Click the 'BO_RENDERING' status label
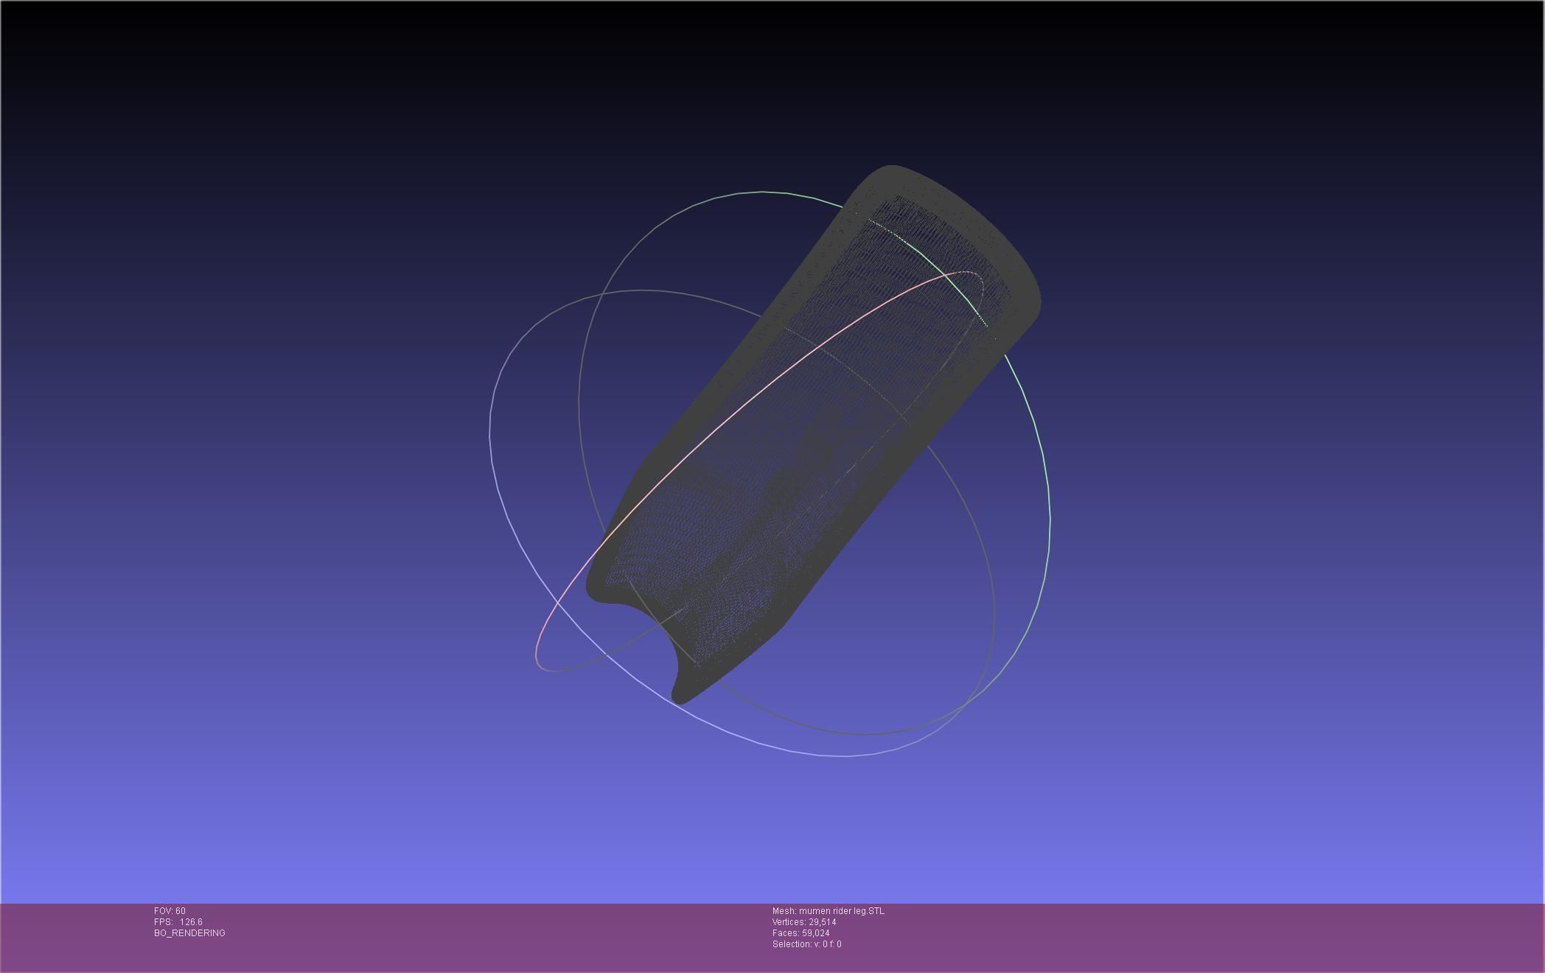 click(x=189, y=933)
